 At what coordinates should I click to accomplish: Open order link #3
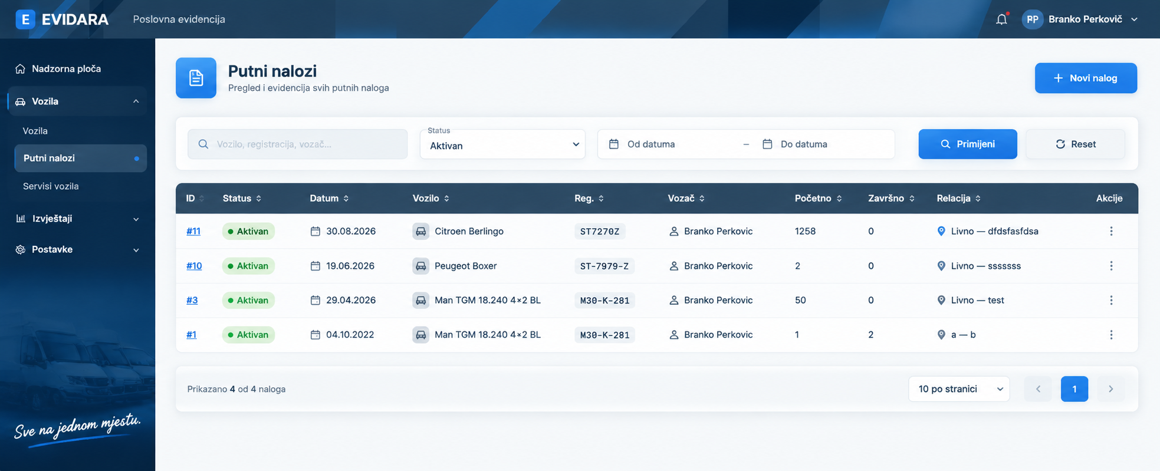pos(192,300)
